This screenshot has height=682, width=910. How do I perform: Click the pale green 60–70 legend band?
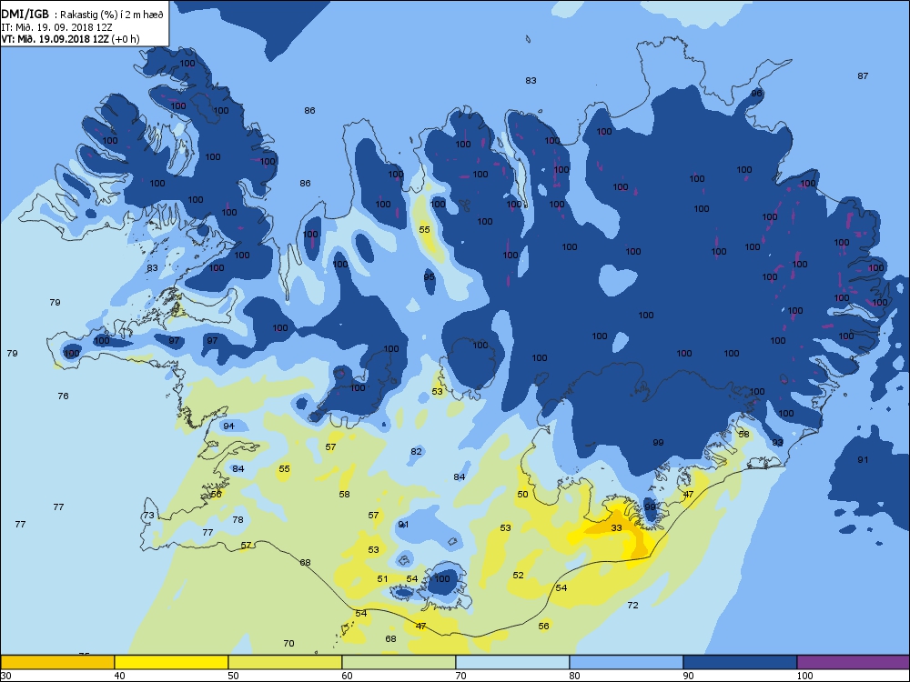[x=399, y=662]
